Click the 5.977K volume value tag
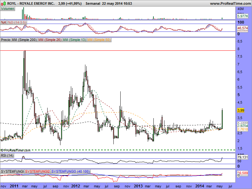 243,16
